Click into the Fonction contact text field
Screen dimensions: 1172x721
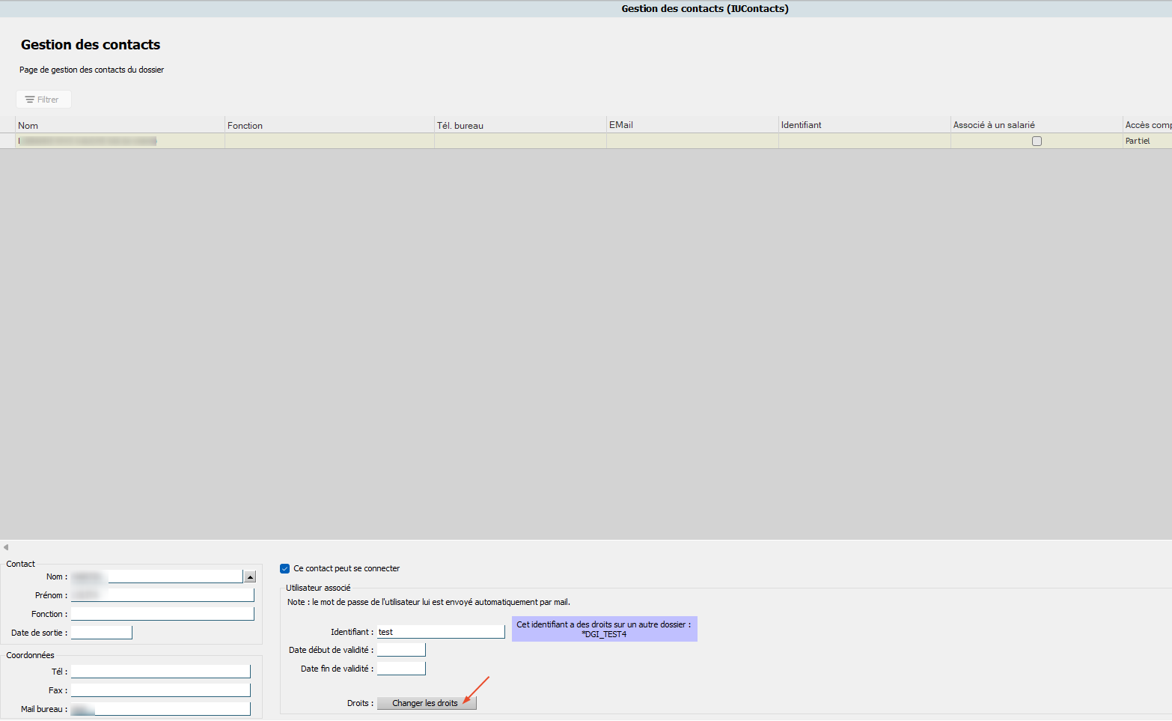pyautogui.click(x=162, y=614)
